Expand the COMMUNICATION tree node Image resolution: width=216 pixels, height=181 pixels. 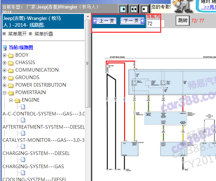tap(4, 70)
